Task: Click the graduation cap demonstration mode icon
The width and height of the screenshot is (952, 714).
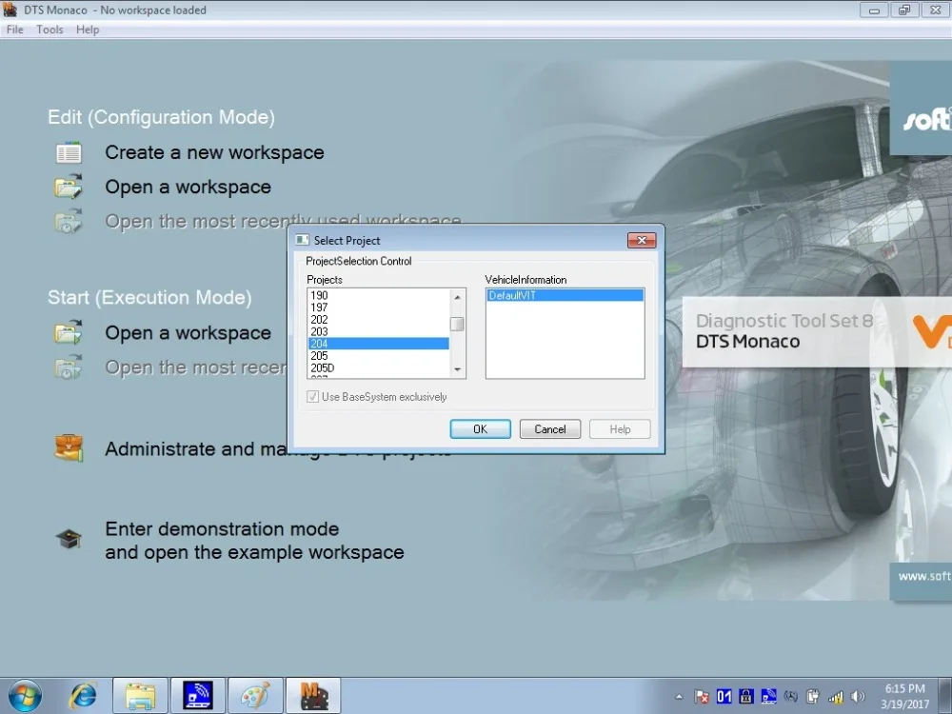Action: (69, 539)
